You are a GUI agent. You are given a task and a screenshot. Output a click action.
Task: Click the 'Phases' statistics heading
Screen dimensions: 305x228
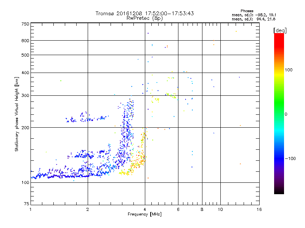247,11
